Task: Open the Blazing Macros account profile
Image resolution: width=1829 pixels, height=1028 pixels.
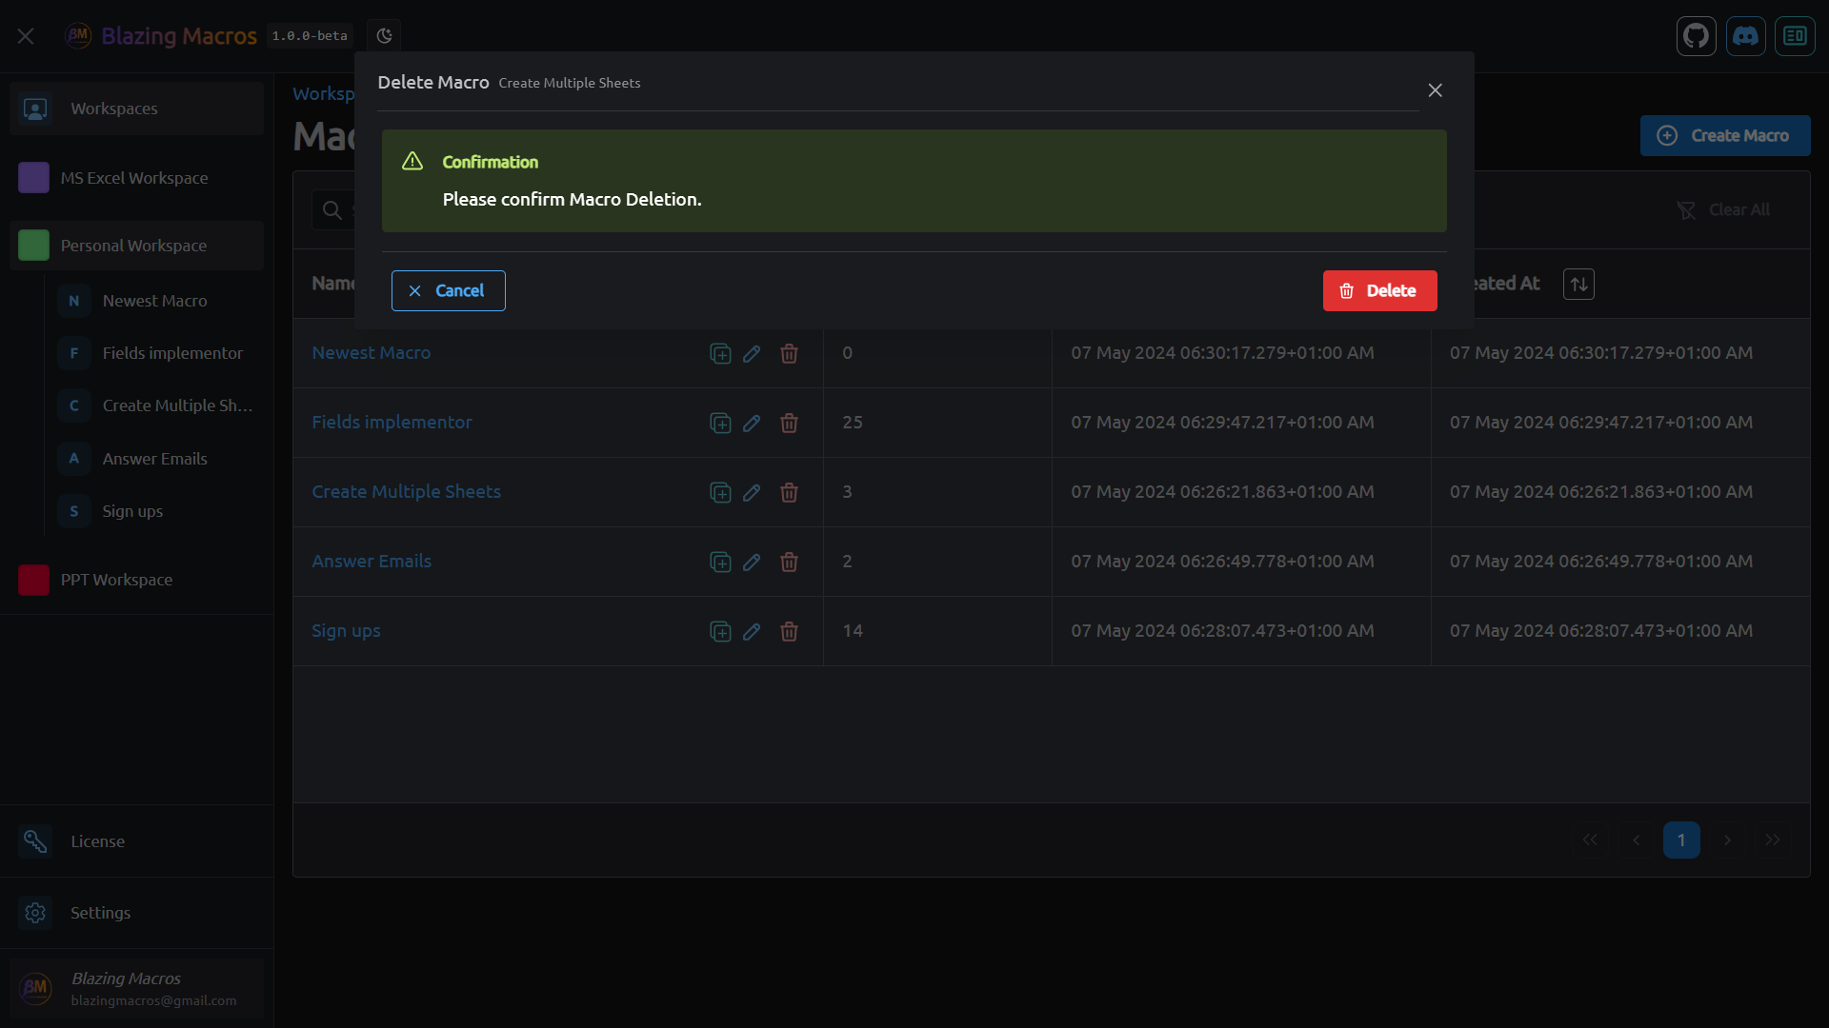Action: pyautogui.click(x=136, y=989)
